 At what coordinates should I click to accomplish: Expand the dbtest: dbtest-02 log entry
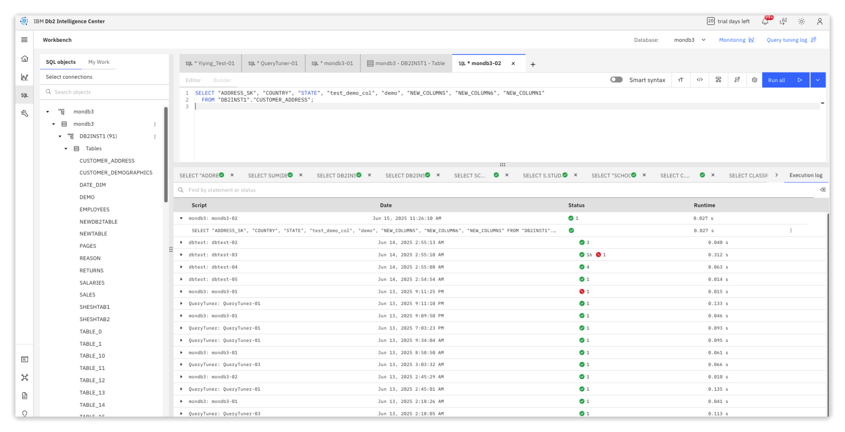click(x=181, y=242)
